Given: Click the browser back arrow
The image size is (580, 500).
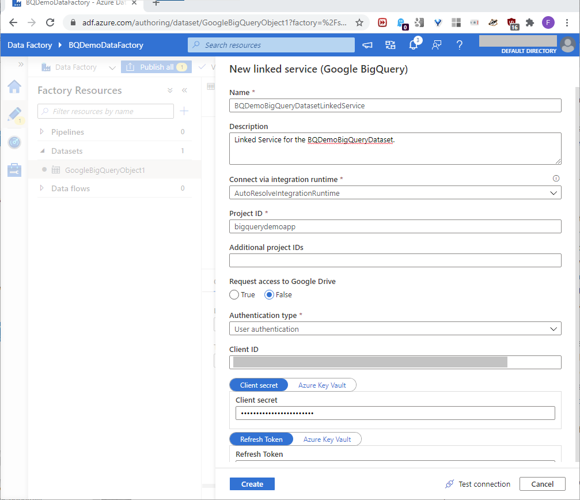Looking at the screenshot, I should click(13, 22).
